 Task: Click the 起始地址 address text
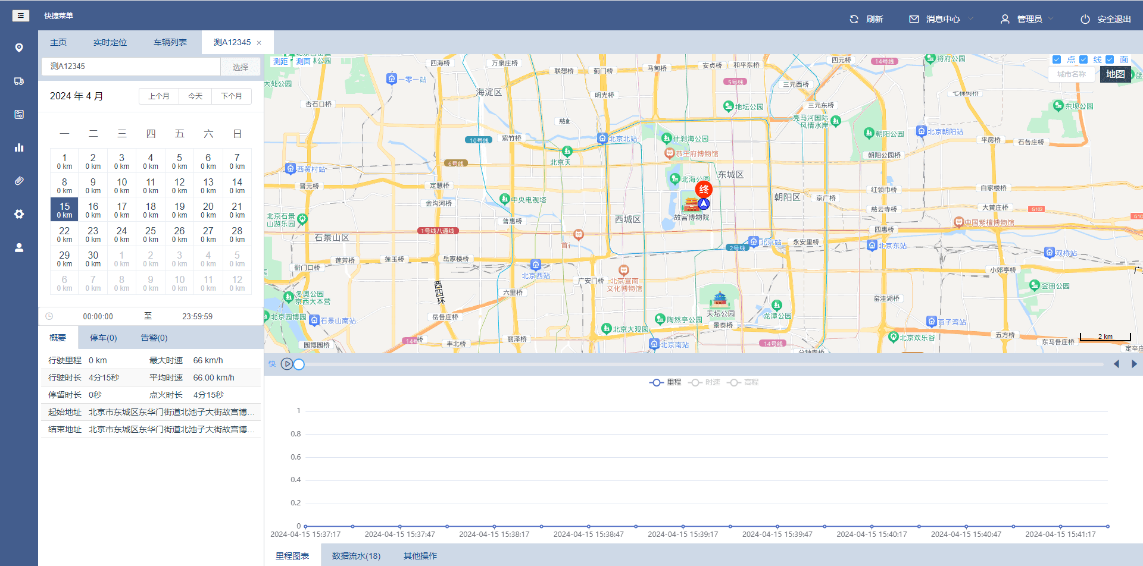pos(171,412)
